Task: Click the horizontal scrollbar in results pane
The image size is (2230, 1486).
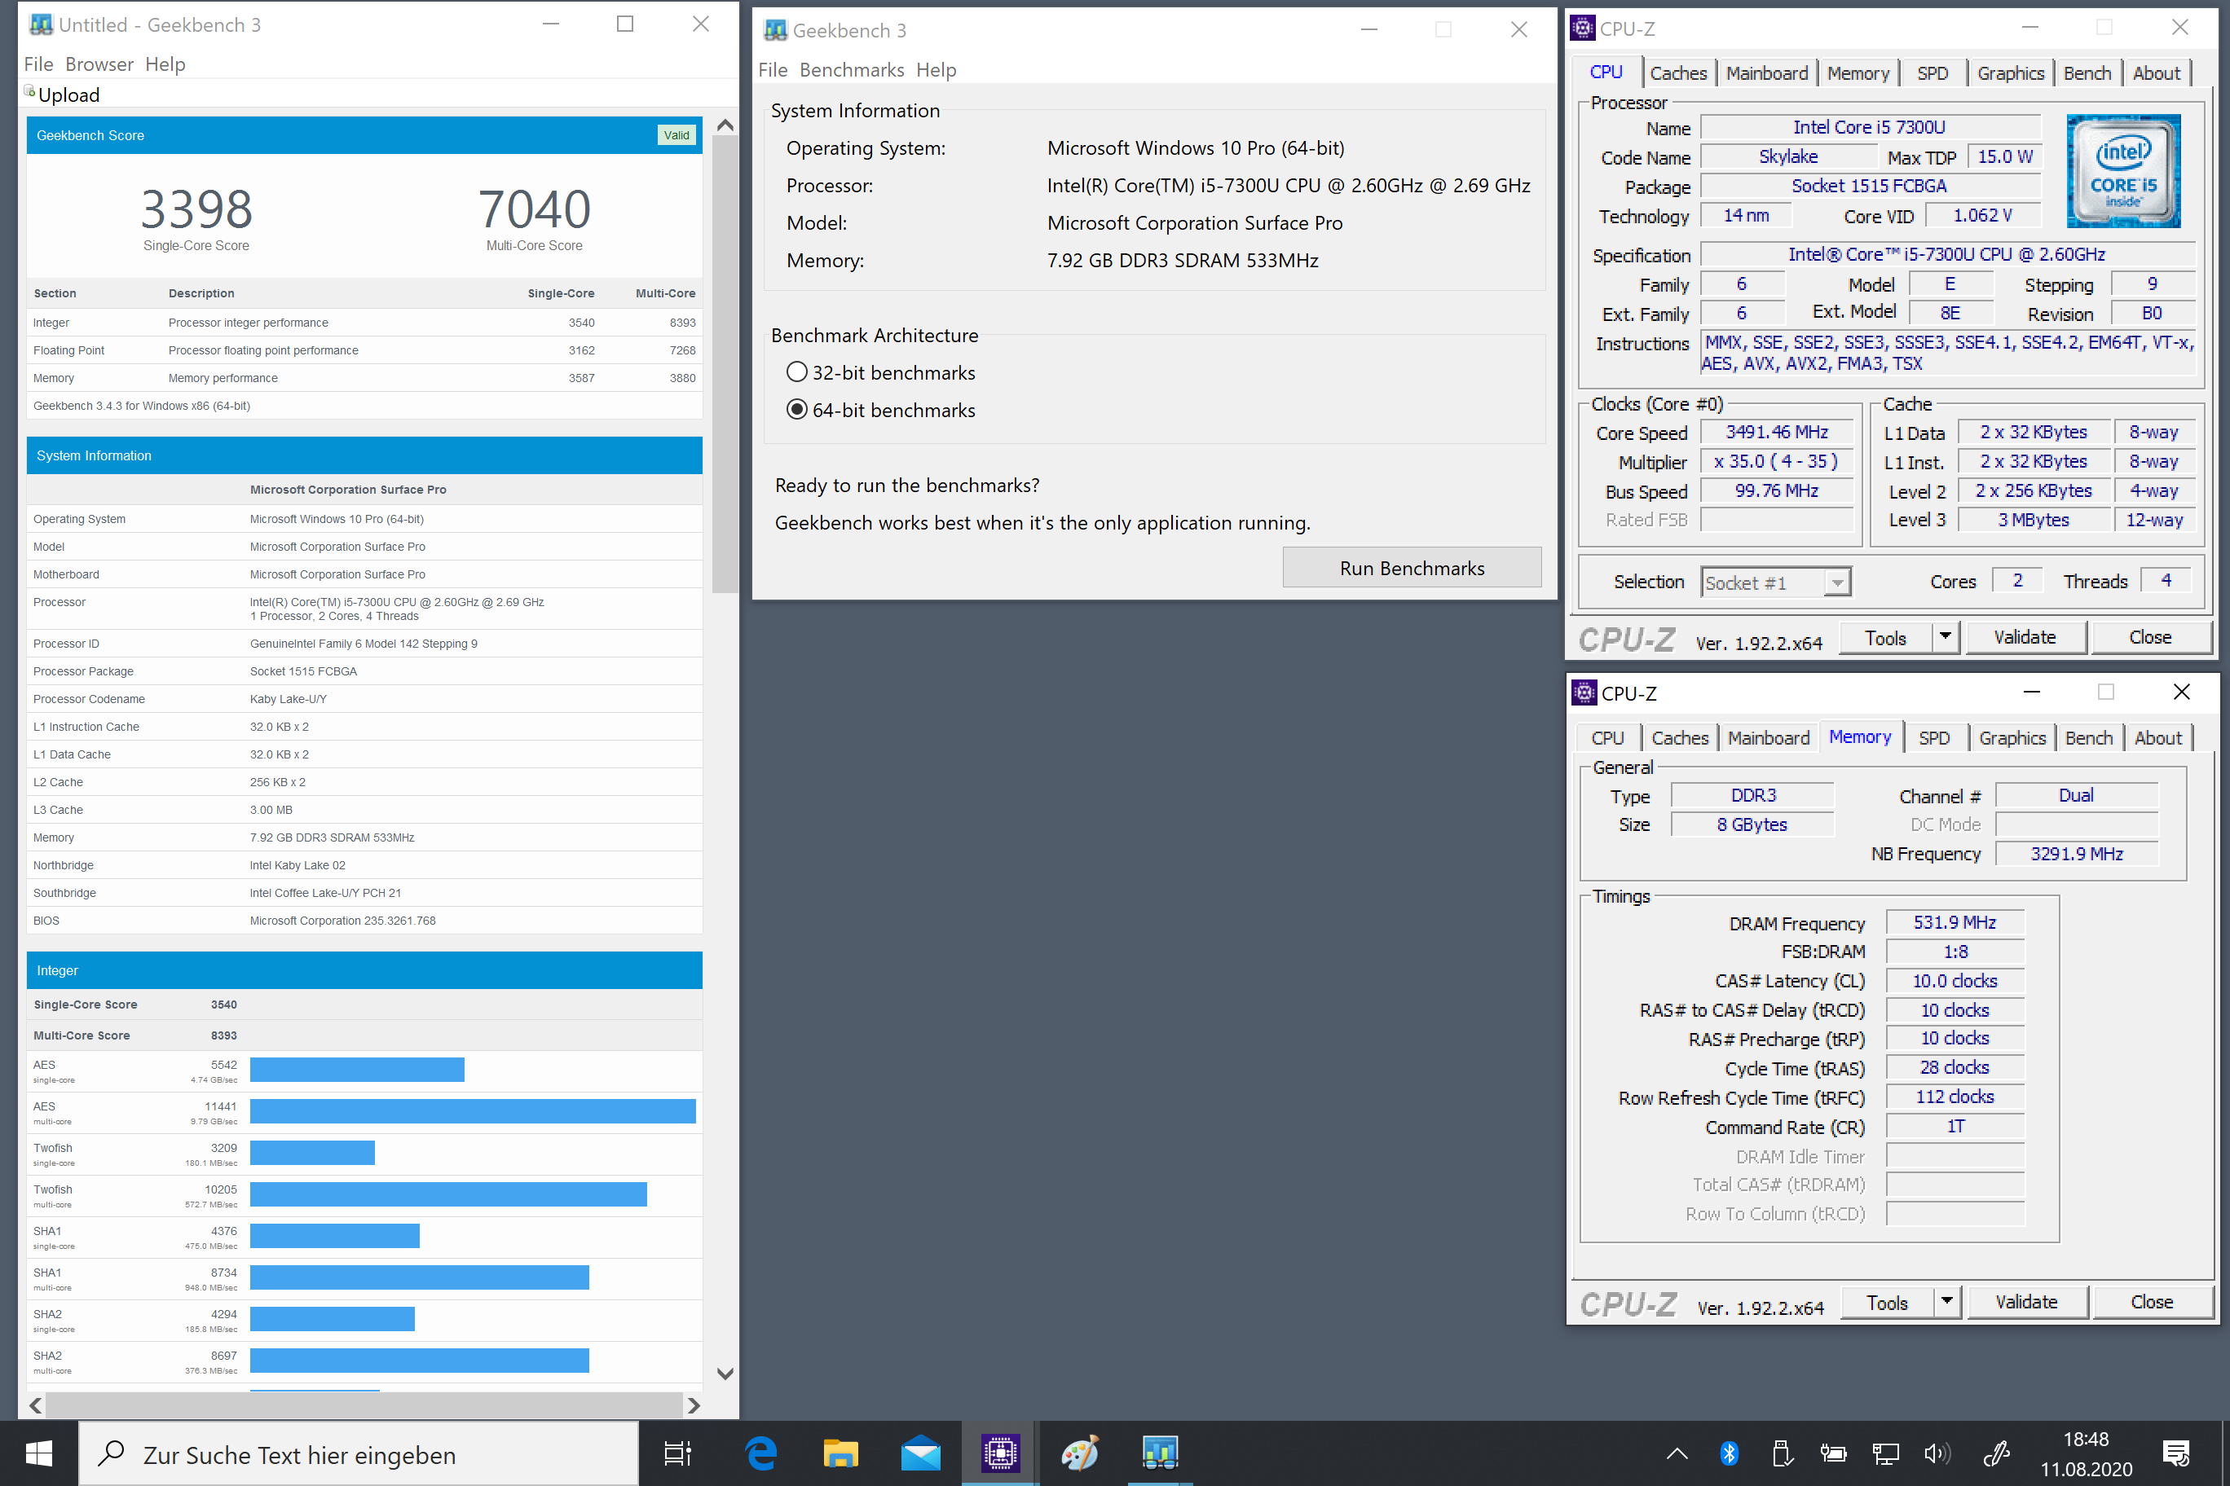Action: pyautogui.click(x=364, y=1405)
